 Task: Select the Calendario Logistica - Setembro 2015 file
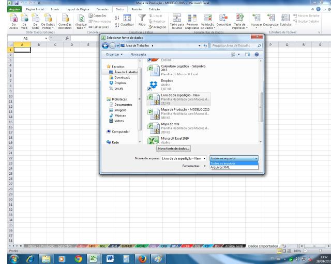[178, 70]
